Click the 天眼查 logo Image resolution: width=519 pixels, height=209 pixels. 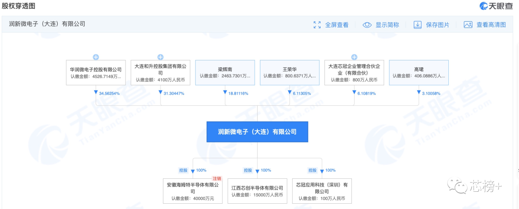pyautogui.click(x=496, y=6)
